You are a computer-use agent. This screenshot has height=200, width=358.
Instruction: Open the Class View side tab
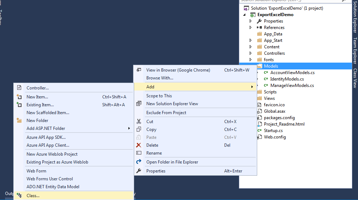355,78
